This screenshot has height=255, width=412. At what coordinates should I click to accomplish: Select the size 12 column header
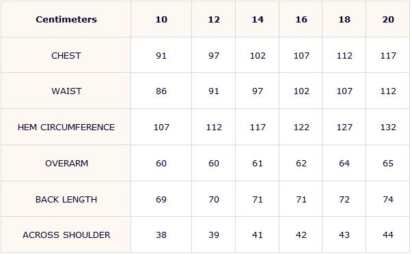click(x=214, y=19)
